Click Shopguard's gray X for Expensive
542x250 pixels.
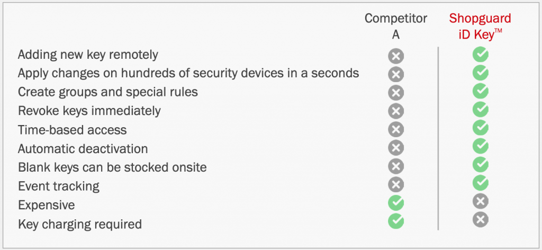[481, 201]
